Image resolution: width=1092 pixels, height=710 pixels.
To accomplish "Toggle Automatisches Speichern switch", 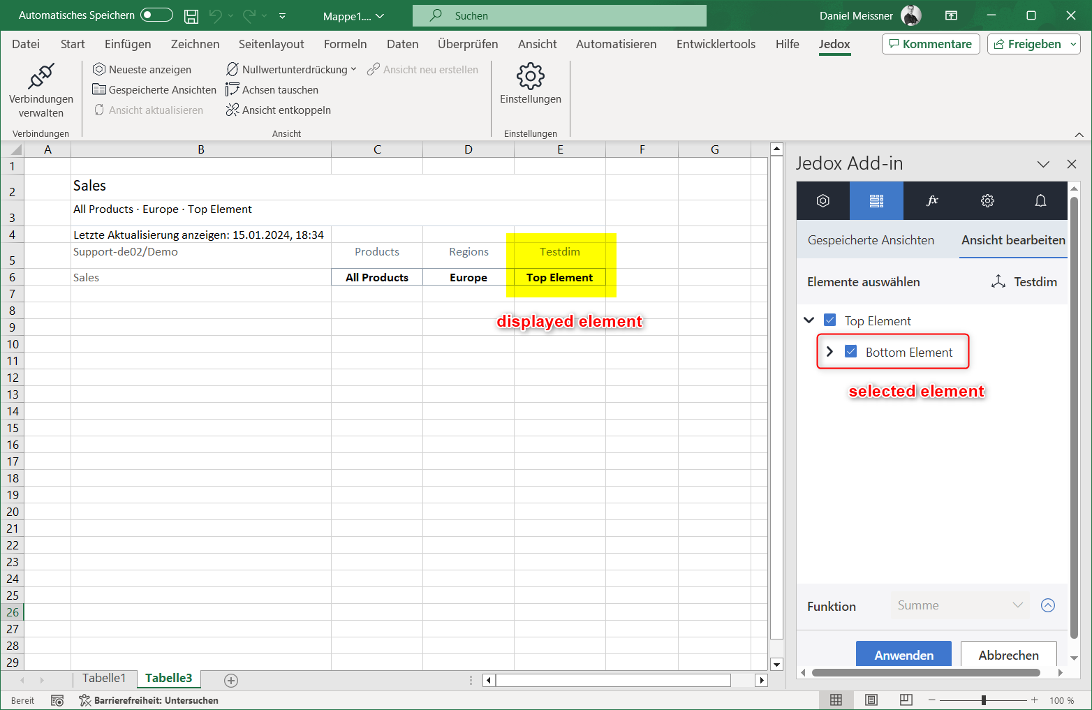I will click(x=156, y=15).
